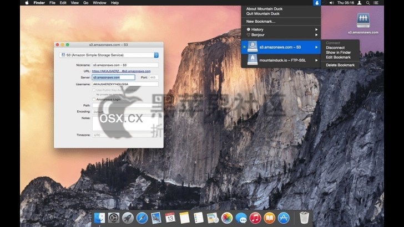This screenshot has width=404, height=227.
Task: Open Calendar icon showing 13
Action: pyautogui.click(x=170, y=218)
